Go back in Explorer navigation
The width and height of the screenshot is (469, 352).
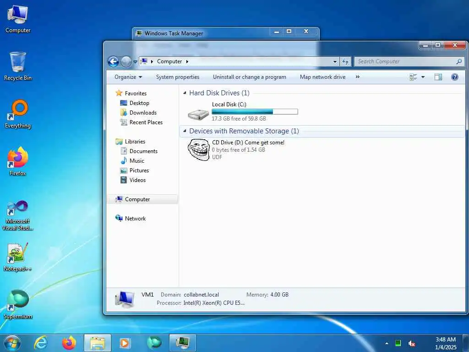point(114,62)
